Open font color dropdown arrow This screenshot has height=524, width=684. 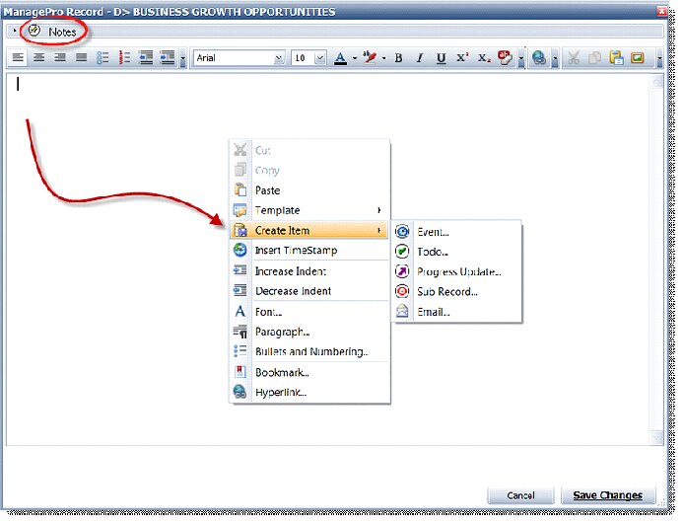[355, 58]
